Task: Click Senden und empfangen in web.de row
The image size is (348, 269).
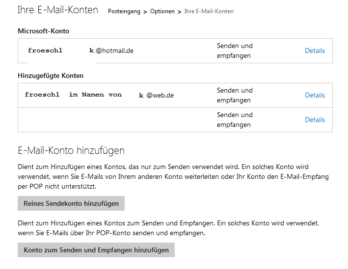Action: click(235, 95)
